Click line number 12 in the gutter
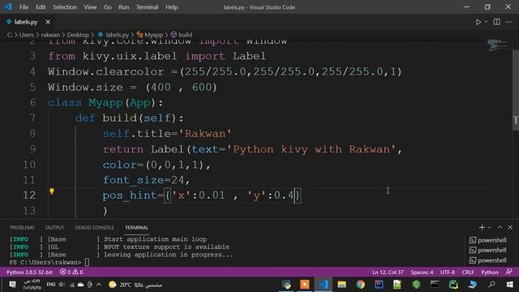This screenshot has width=519, height=292. (29, 195)
